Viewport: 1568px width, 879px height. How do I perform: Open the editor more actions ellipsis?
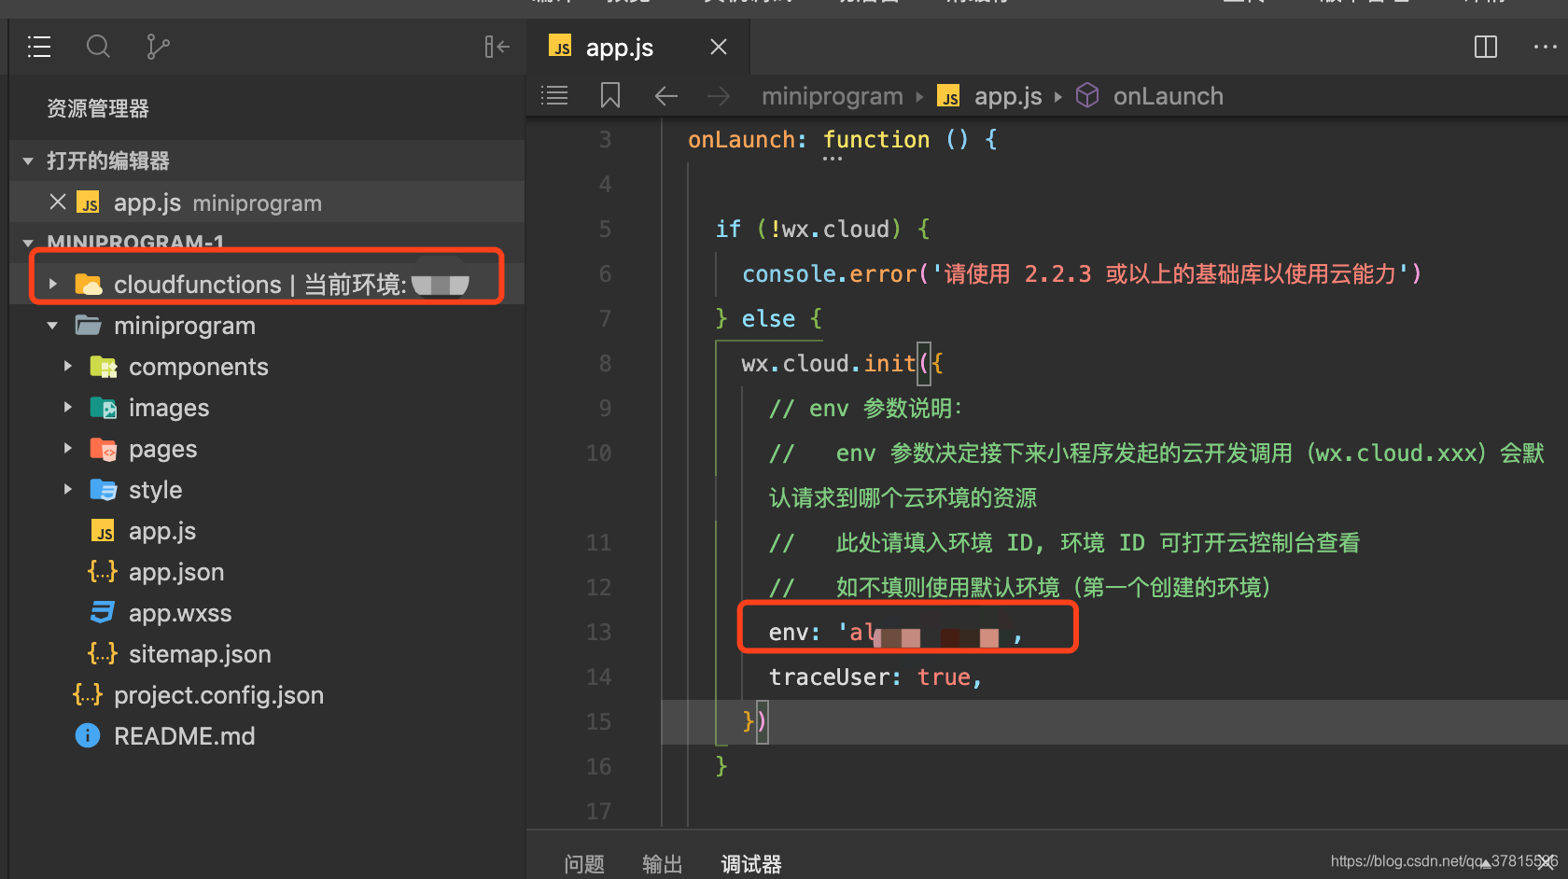[x=1545, y=47]
